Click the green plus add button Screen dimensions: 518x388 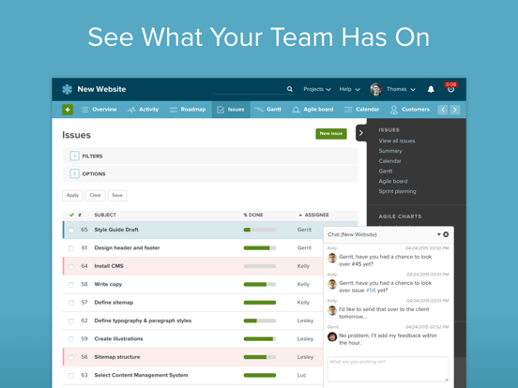click(68, 110)
